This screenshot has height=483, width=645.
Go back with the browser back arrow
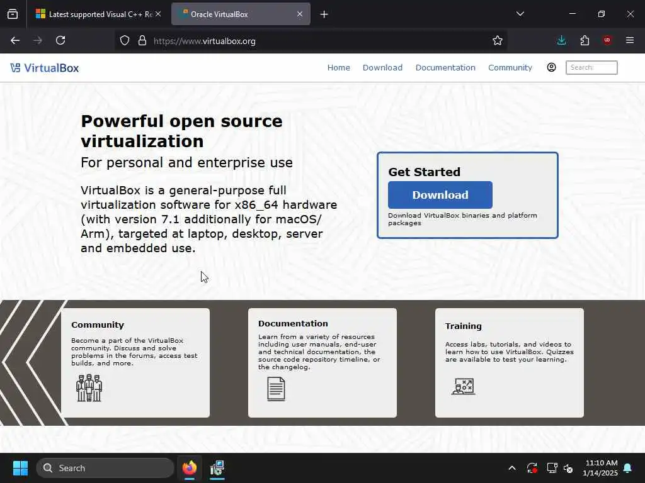(15, 40)
